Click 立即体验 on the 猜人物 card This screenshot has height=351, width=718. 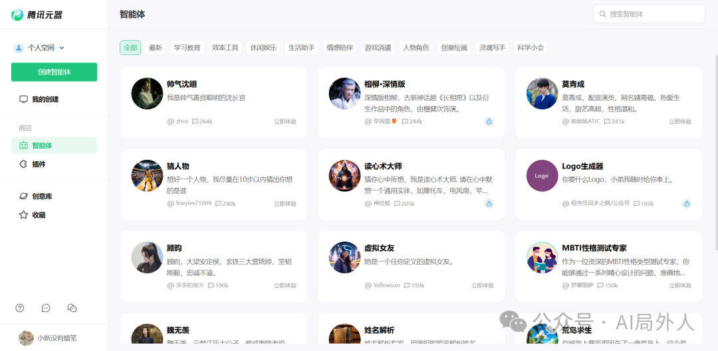point(285,204)
